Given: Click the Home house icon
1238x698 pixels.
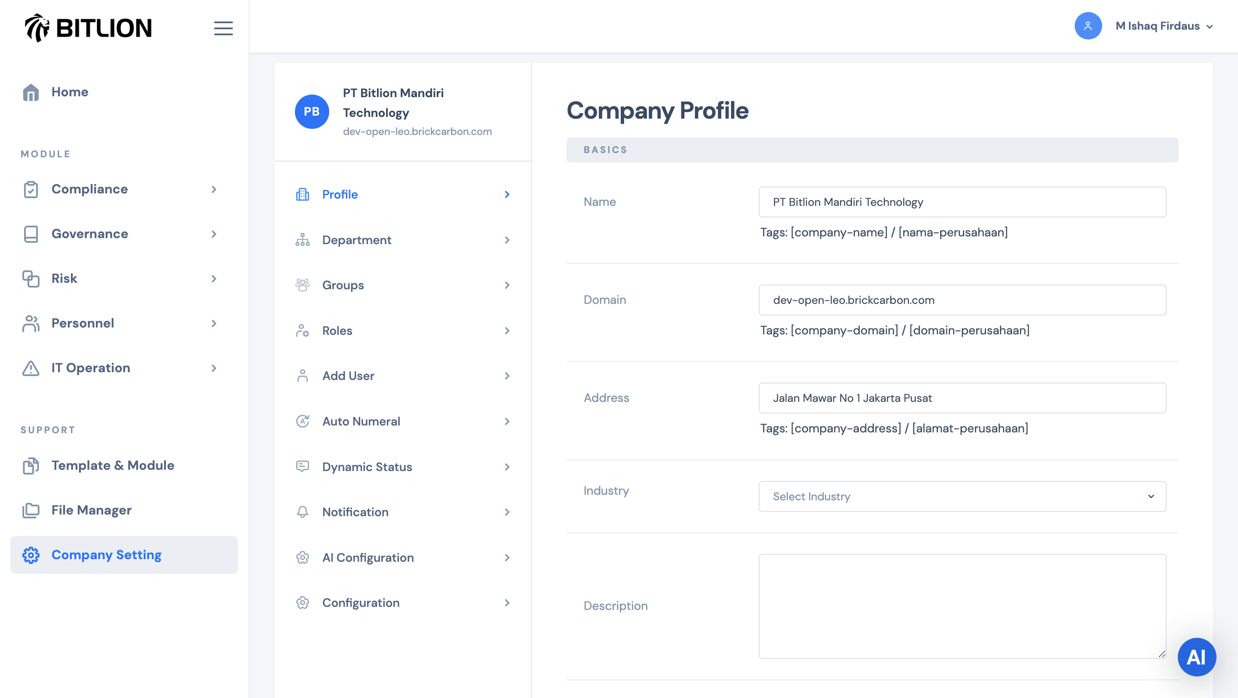Looking at the screenshot, I should 31,92.
